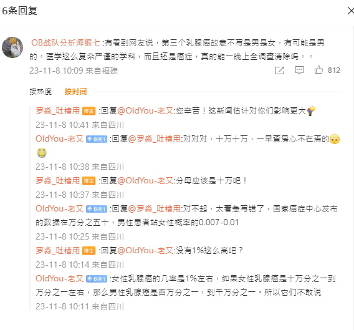Open OB战队分析师猴七 username link

pos(65,42)
